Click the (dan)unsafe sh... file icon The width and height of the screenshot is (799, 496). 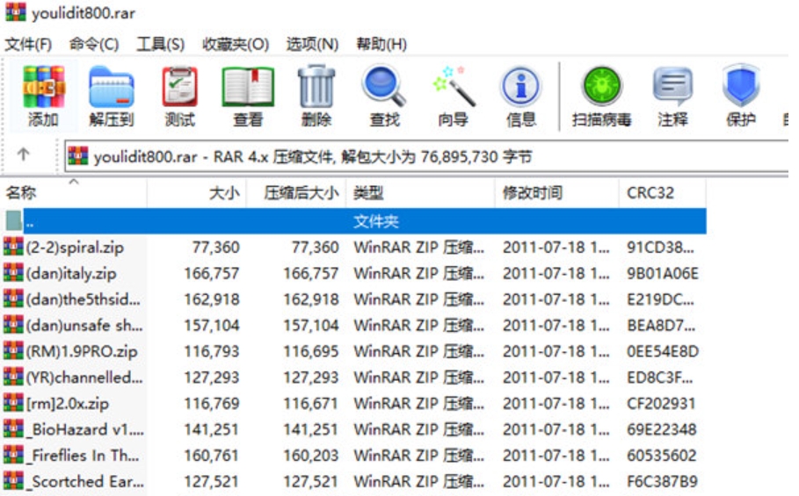(13, 325)
